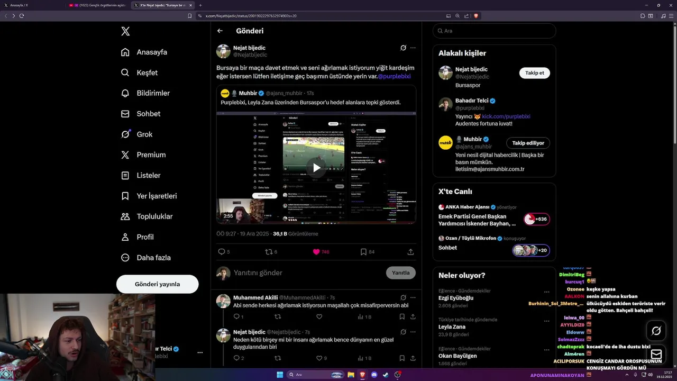Open Sohbet messages in the sidebar

coord(141,114)
